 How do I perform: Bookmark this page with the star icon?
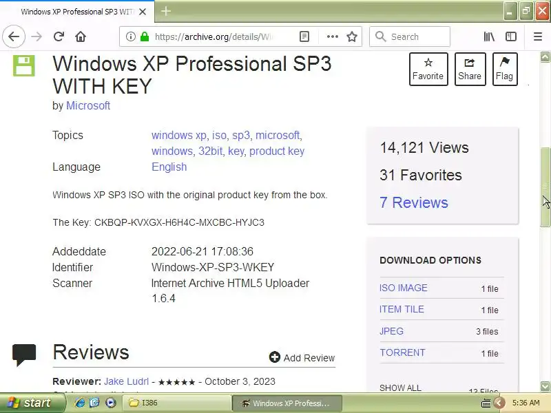coord(352,36)
